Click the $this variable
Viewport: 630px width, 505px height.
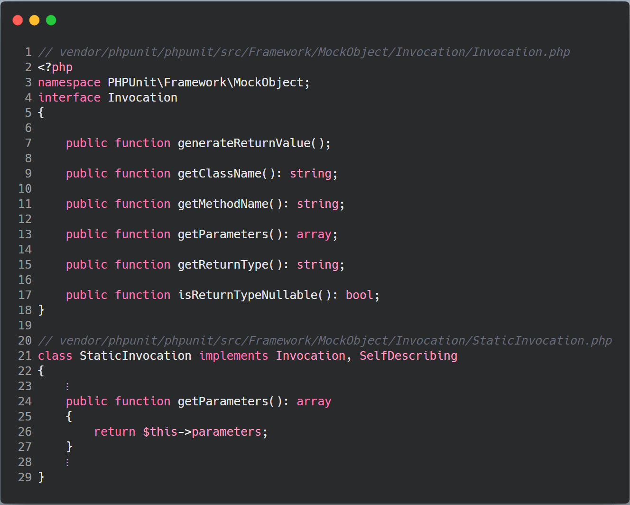click(160, 432)
